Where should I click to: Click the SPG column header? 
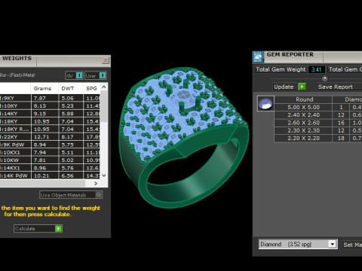tap(91, 88)
